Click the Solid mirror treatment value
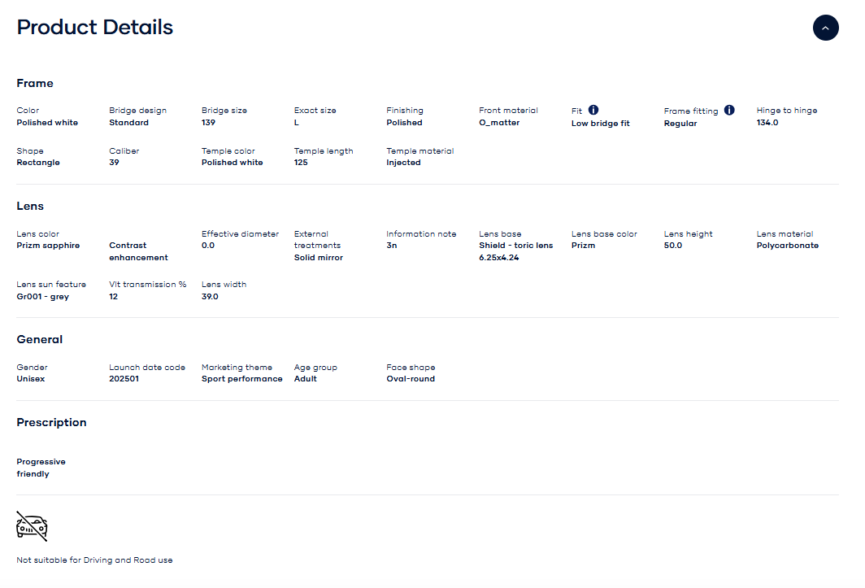 click(x=319, y=258)
